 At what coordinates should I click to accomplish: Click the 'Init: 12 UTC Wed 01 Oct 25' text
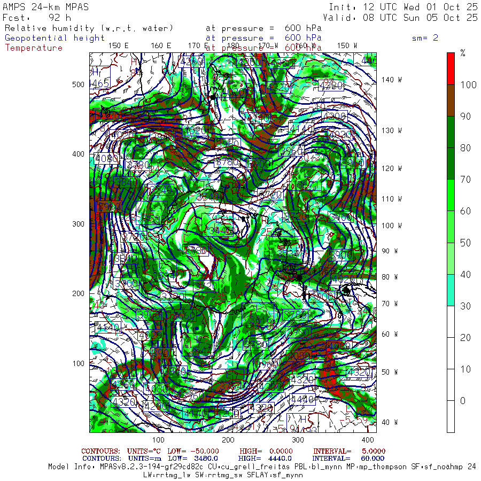404,7
